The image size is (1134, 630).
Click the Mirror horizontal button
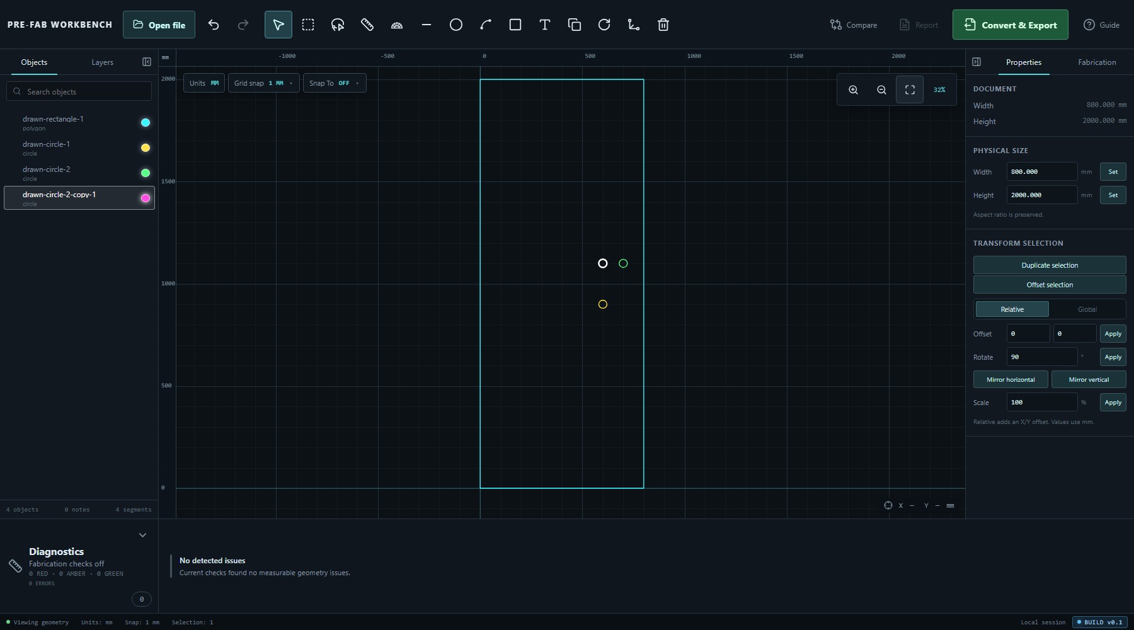click(1011, 379)
